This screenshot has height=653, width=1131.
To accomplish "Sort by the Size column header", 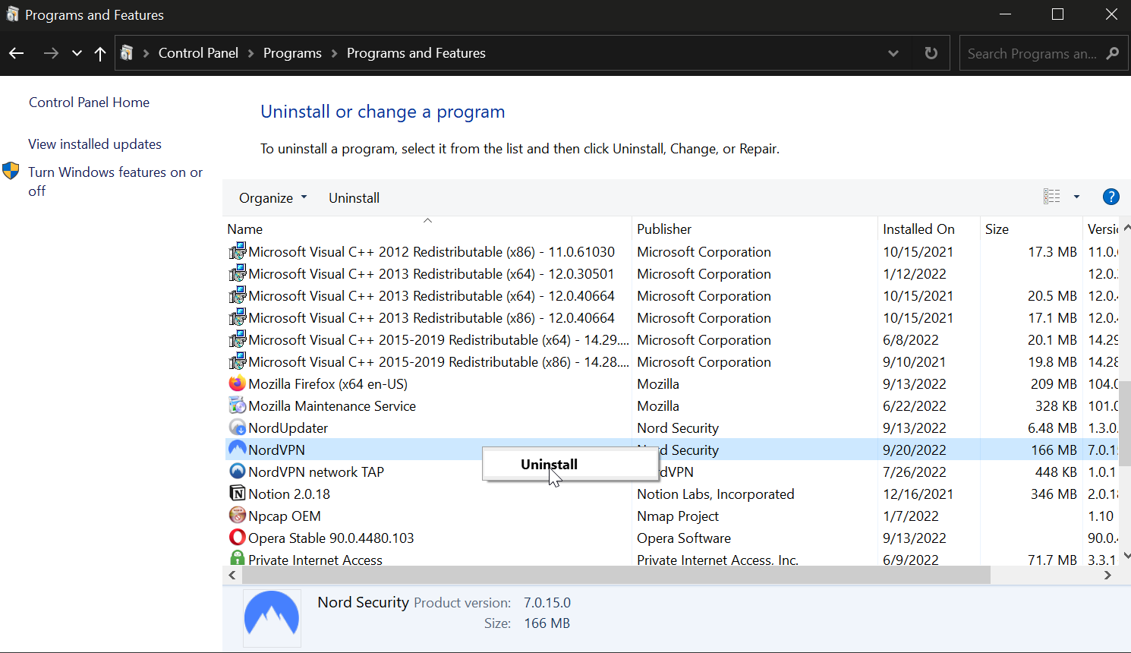I will [1031, 229].
